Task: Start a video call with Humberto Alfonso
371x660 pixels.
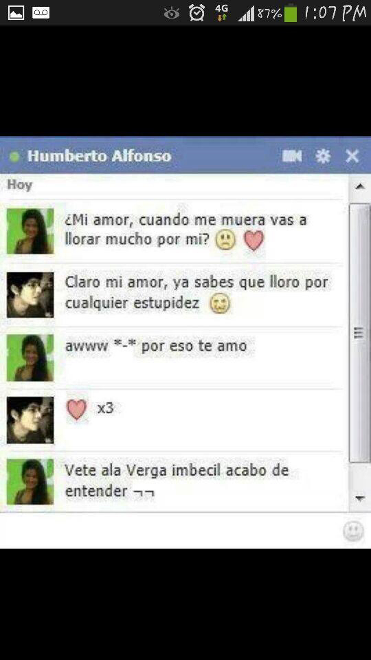Action: tap(292, 156)
